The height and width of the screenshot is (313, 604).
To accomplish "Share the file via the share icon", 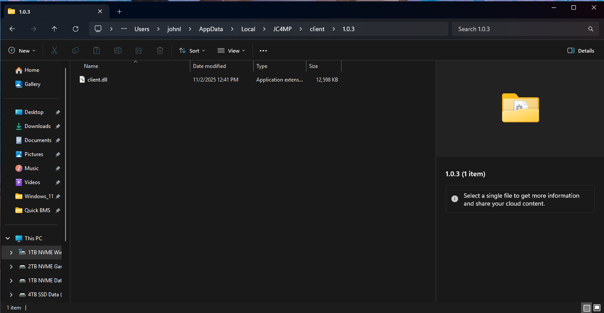I will click(x=138, y=50).
